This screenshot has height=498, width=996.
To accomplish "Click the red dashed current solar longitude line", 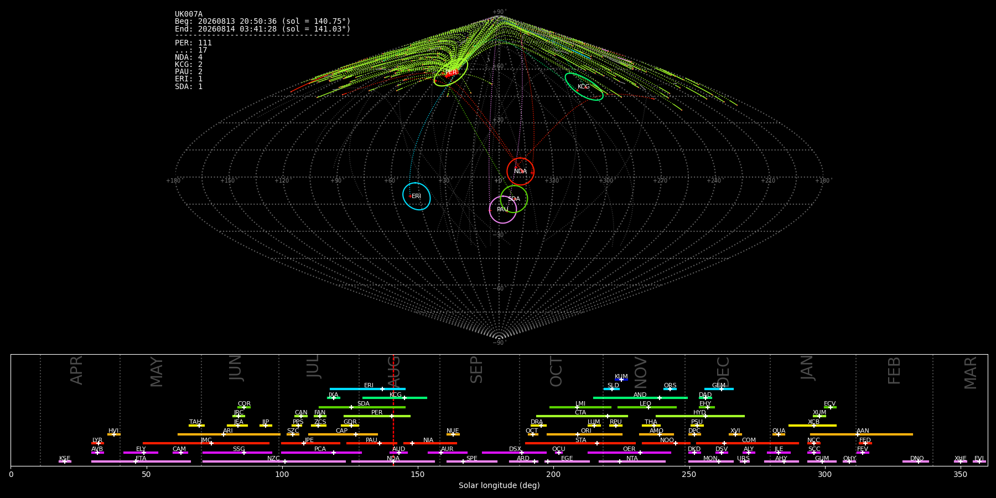I will pos(393,410).
